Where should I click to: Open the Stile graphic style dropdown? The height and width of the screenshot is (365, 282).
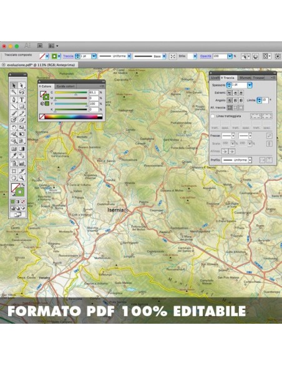pos(195,56)
